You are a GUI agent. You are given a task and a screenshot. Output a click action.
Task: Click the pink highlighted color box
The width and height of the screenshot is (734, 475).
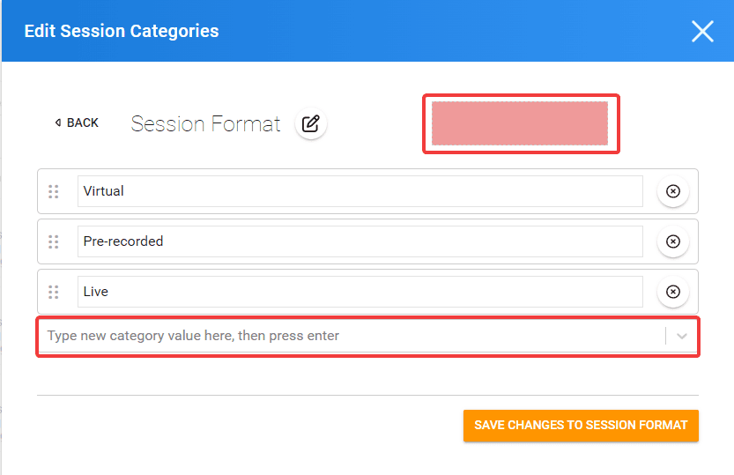520,123
